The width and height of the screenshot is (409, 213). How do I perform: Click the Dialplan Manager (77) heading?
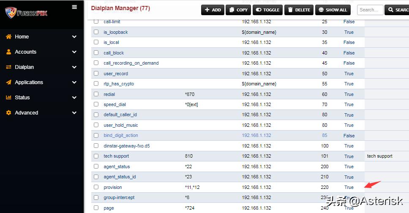(x=120, y=8)
